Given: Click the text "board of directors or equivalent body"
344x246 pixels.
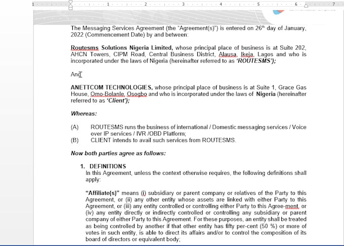Looking at the screenshot, I should (x=133, y=239).
